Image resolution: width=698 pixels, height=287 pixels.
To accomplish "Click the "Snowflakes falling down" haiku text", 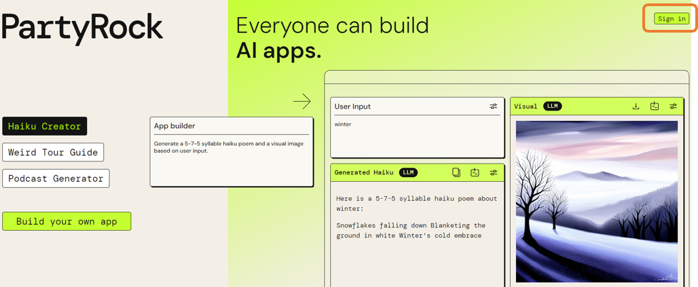I will coord(411,231).
